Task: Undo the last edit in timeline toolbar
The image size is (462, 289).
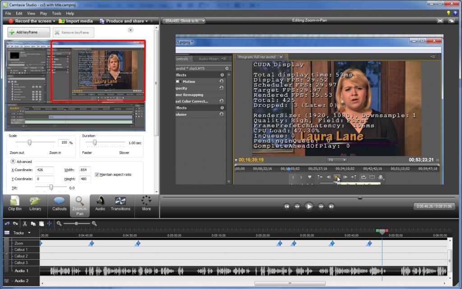Action: pos(7,223)
